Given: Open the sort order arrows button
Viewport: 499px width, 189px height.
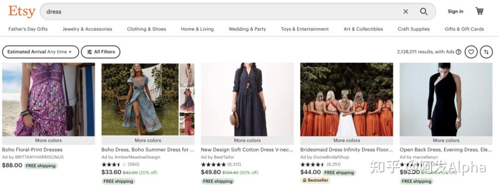Looking at the screenshot, I should point(486,52).
